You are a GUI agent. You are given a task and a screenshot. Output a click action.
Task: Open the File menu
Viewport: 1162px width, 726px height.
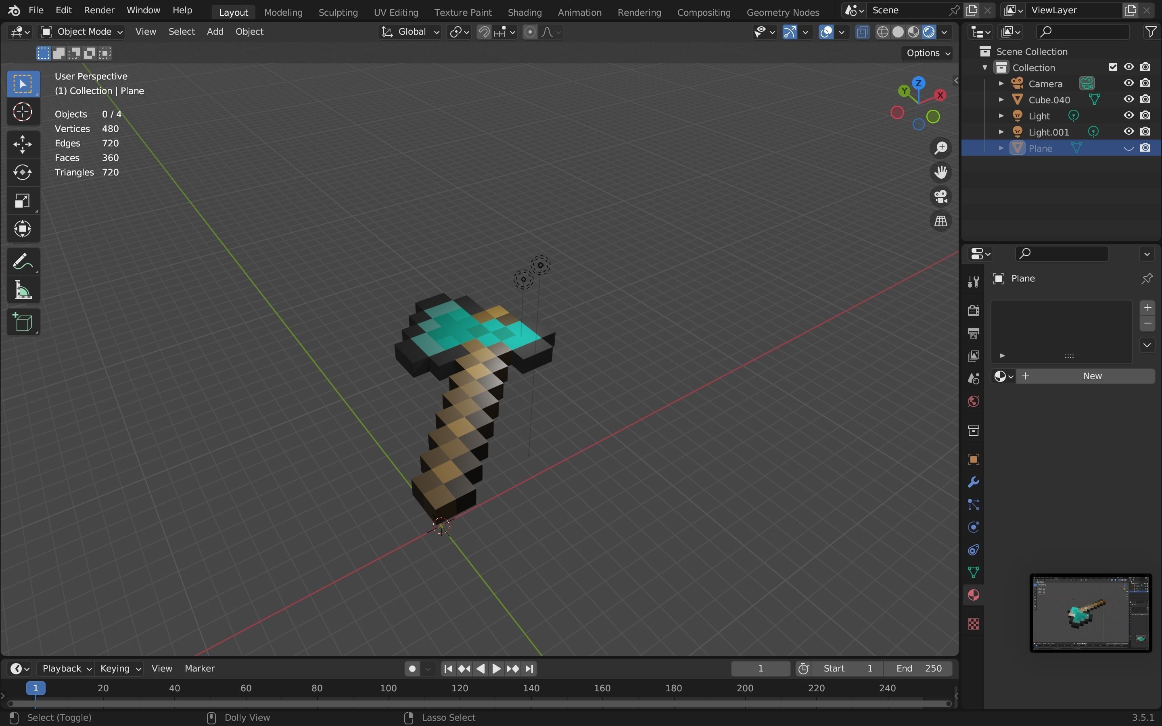pos(36,10)
